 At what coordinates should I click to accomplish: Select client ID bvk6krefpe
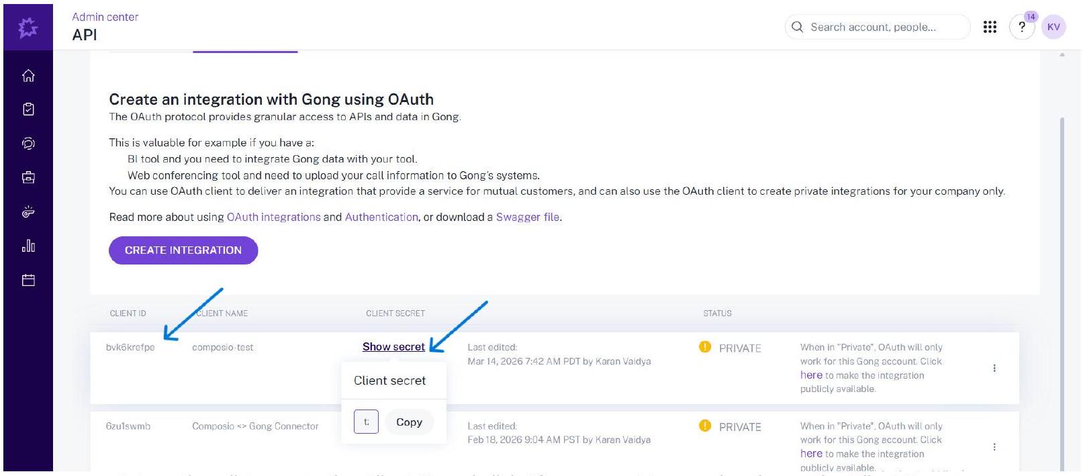(x=130, y=347)
